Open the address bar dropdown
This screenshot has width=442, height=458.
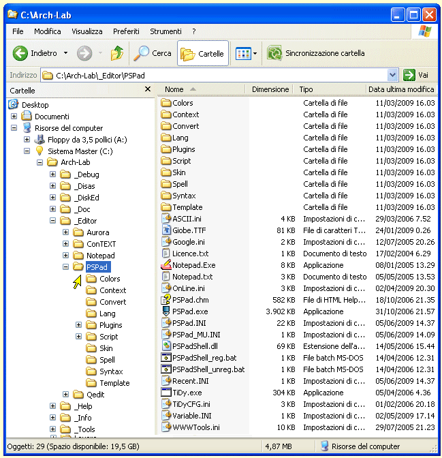(393, 76)
